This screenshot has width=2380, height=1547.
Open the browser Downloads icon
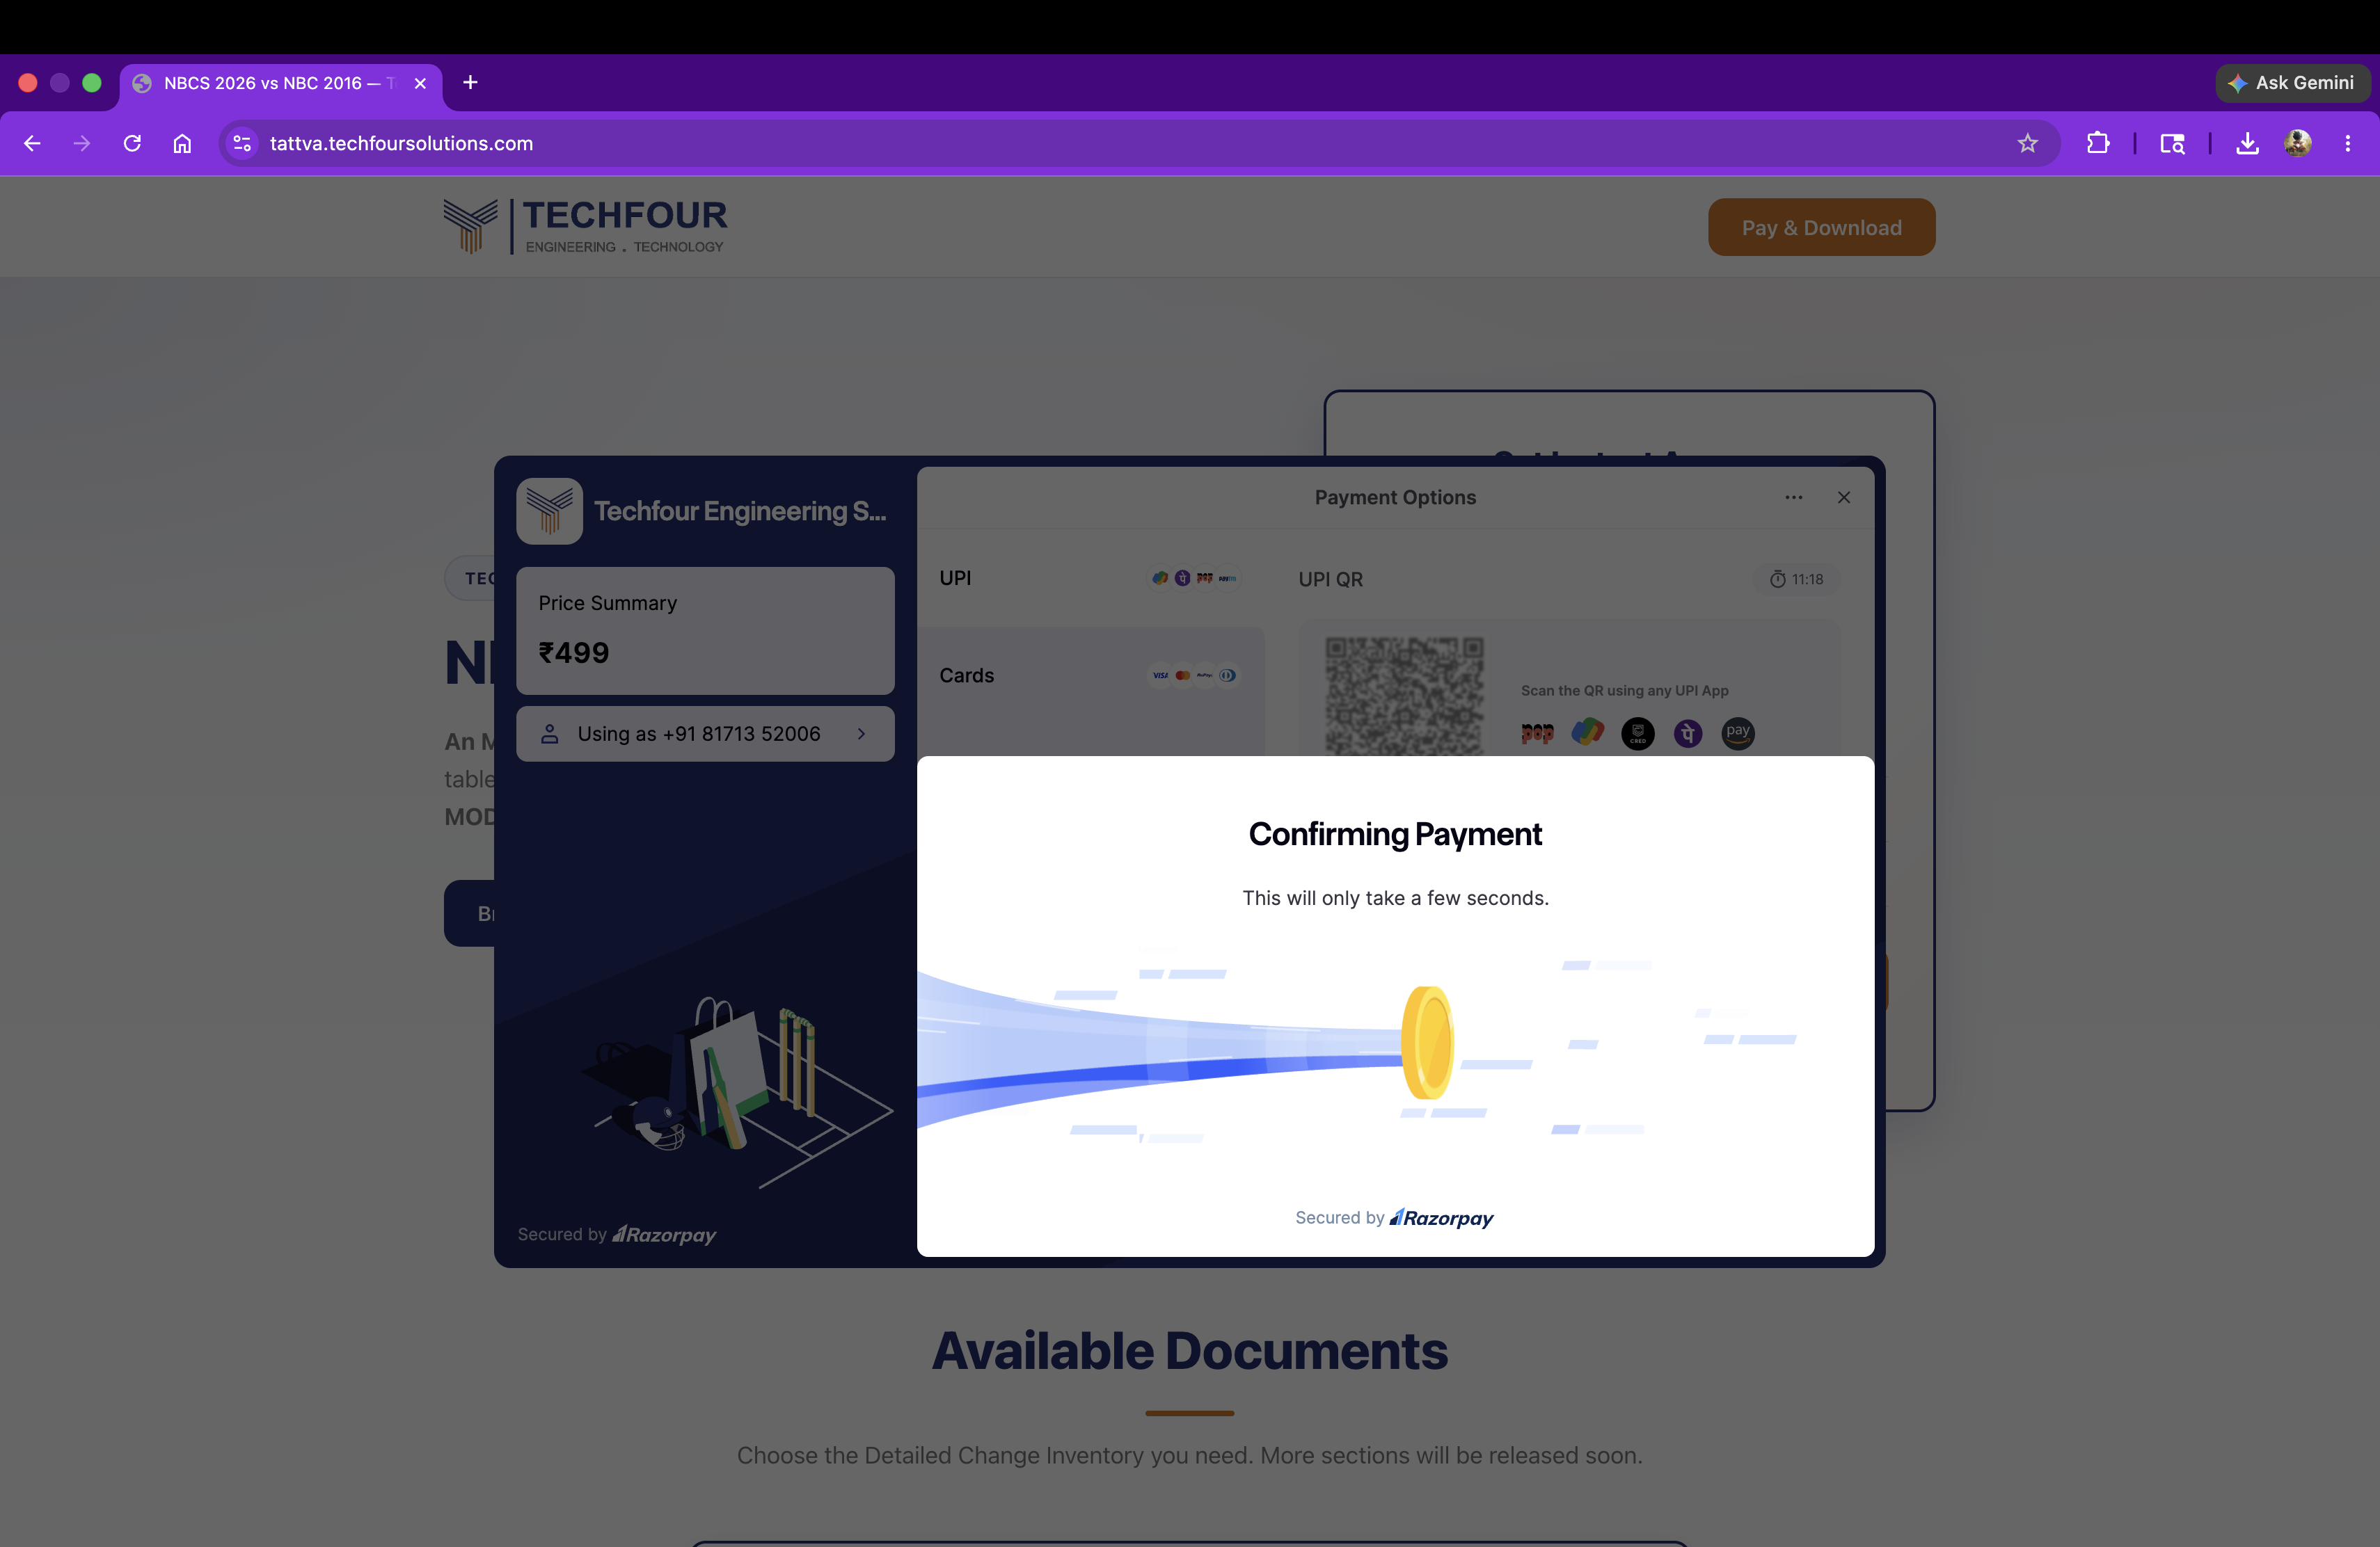pos(2247,143)
